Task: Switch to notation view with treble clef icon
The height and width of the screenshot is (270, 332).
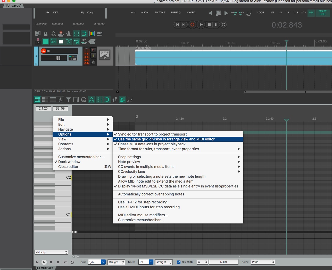Action: pos(60,100)
